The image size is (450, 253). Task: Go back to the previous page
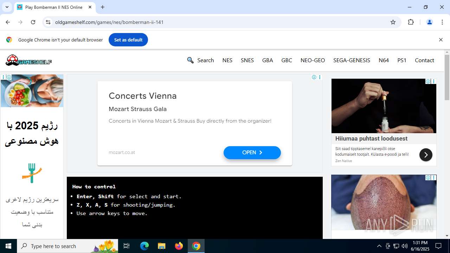(8, 22)
